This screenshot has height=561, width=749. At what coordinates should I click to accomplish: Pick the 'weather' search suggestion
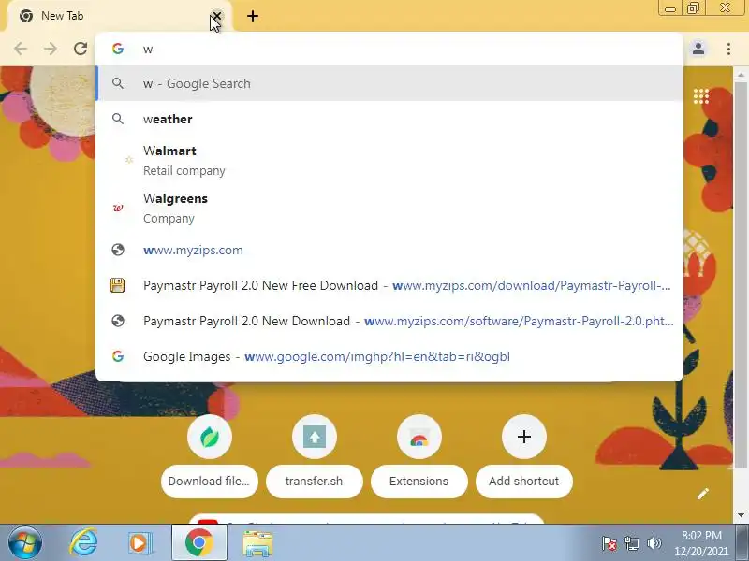389,119
